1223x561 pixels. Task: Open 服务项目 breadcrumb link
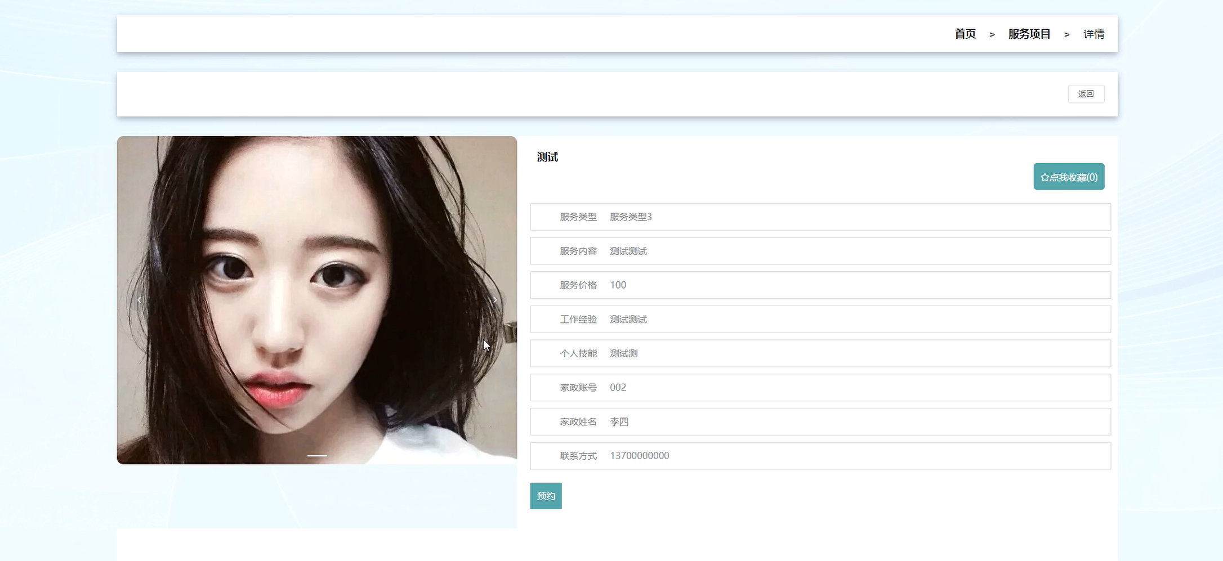pos(1029,34)
